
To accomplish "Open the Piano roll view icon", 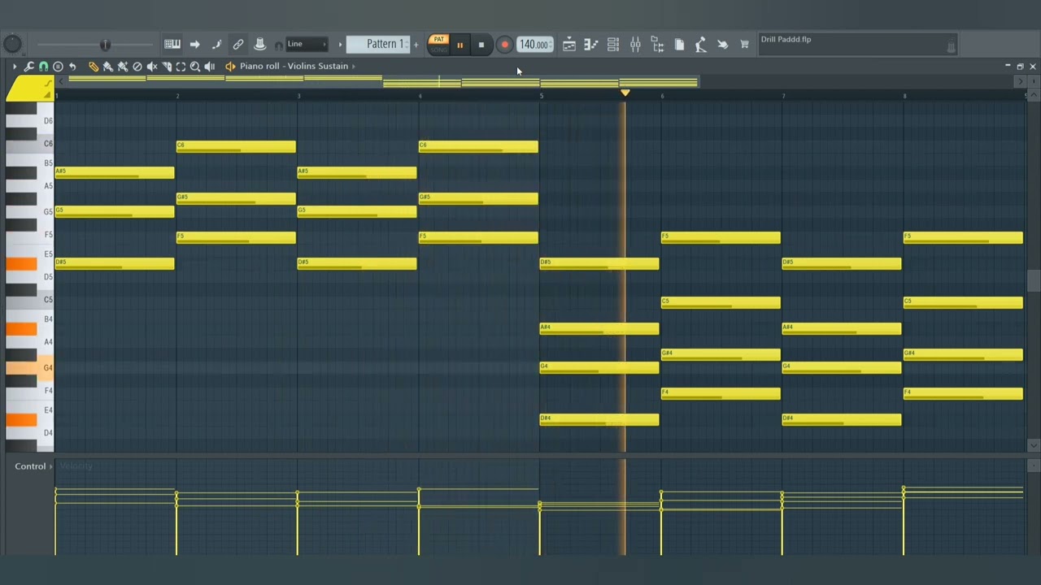I will coord(591,45).
